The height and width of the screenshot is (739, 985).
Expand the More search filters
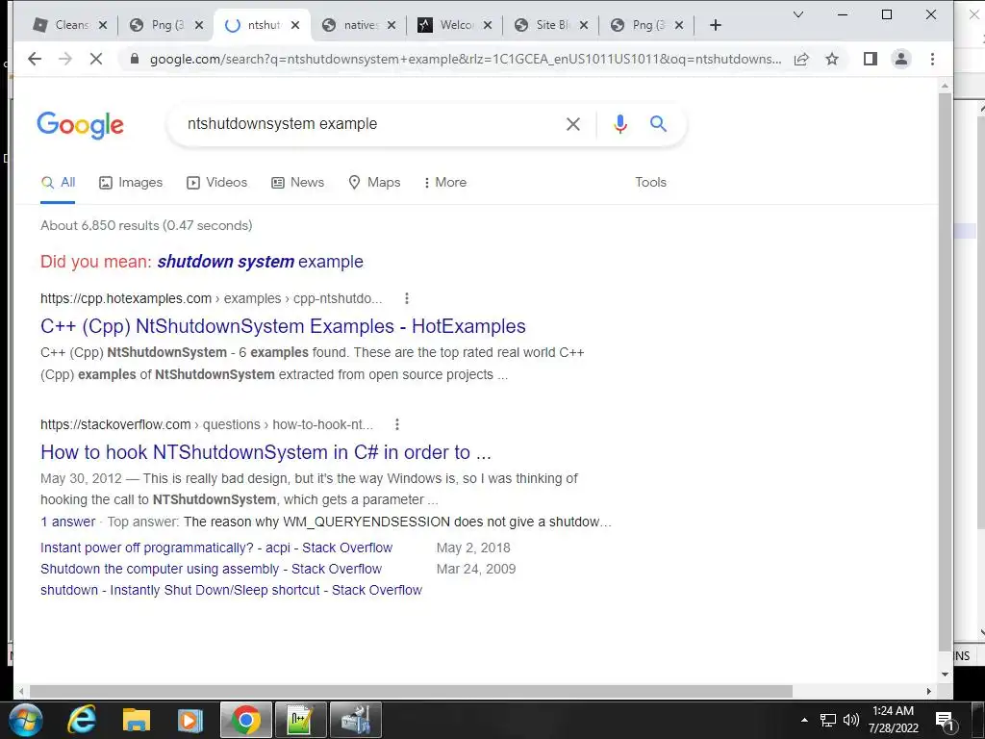coord(444,182)
